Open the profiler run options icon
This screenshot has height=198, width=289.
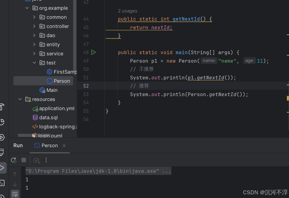[36, 160]
